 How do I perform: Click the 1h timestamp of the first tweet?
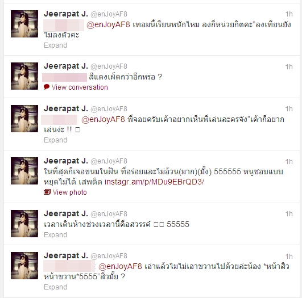click(x=289, y=14)
